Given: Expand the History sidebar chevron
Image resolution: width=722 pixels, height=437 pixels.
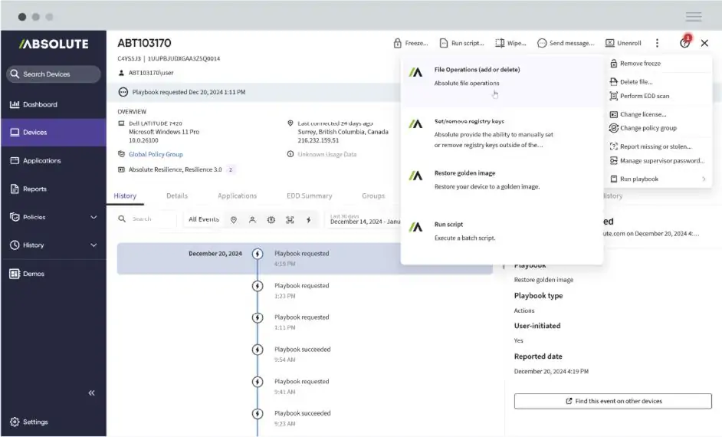Looking at the screenshot, I should point(94,245).
